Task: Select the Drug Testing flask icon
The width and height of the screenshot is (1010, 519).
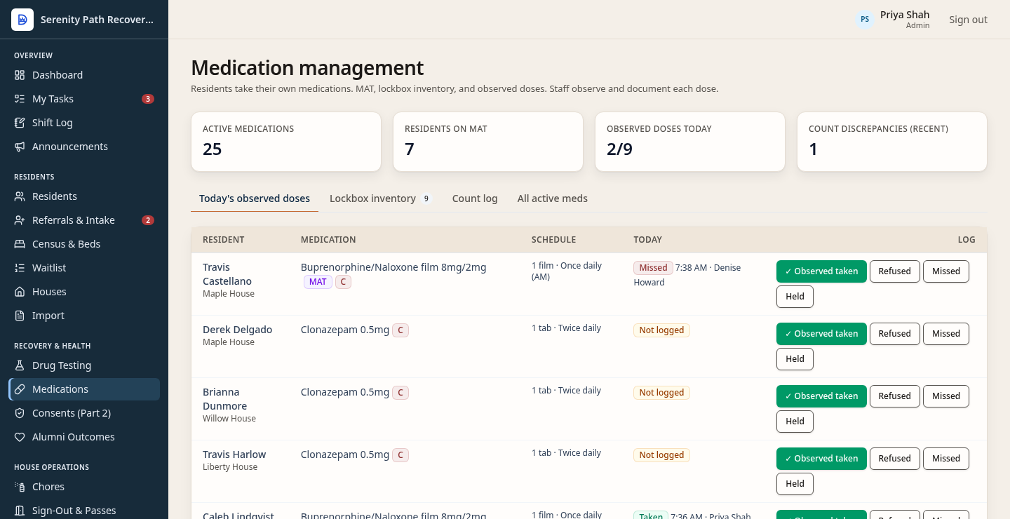Action: (20, 365)
